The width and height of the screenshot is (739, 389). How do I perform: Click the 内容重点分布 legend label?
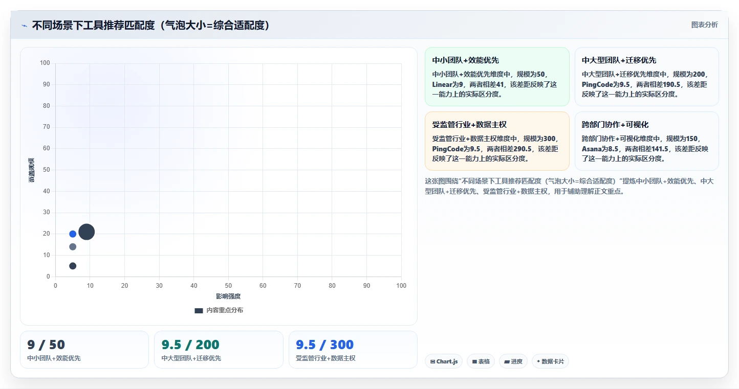225,310
